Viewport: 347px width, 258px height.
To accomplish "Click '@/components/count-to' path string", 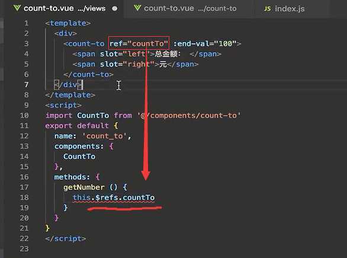I will pyautogui.click(x=189, y=116).
